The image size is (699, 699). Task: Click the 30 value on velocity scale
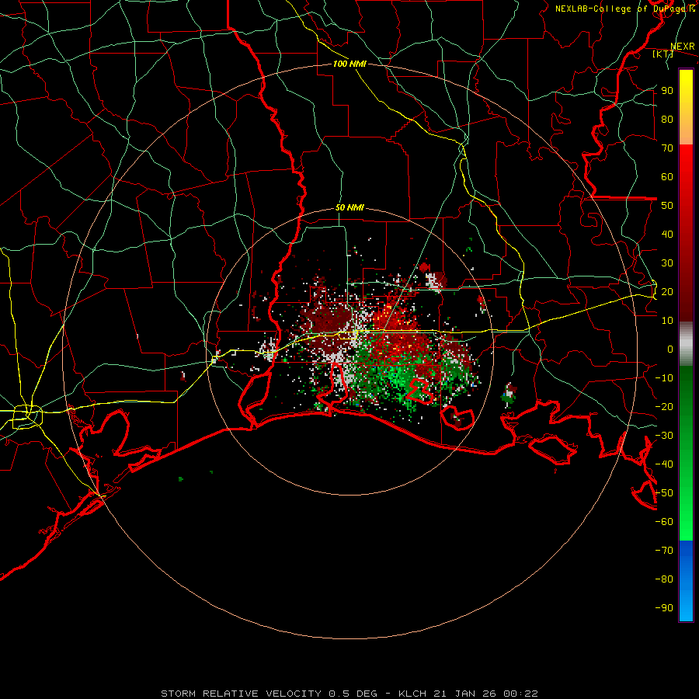tap(667, 263)
